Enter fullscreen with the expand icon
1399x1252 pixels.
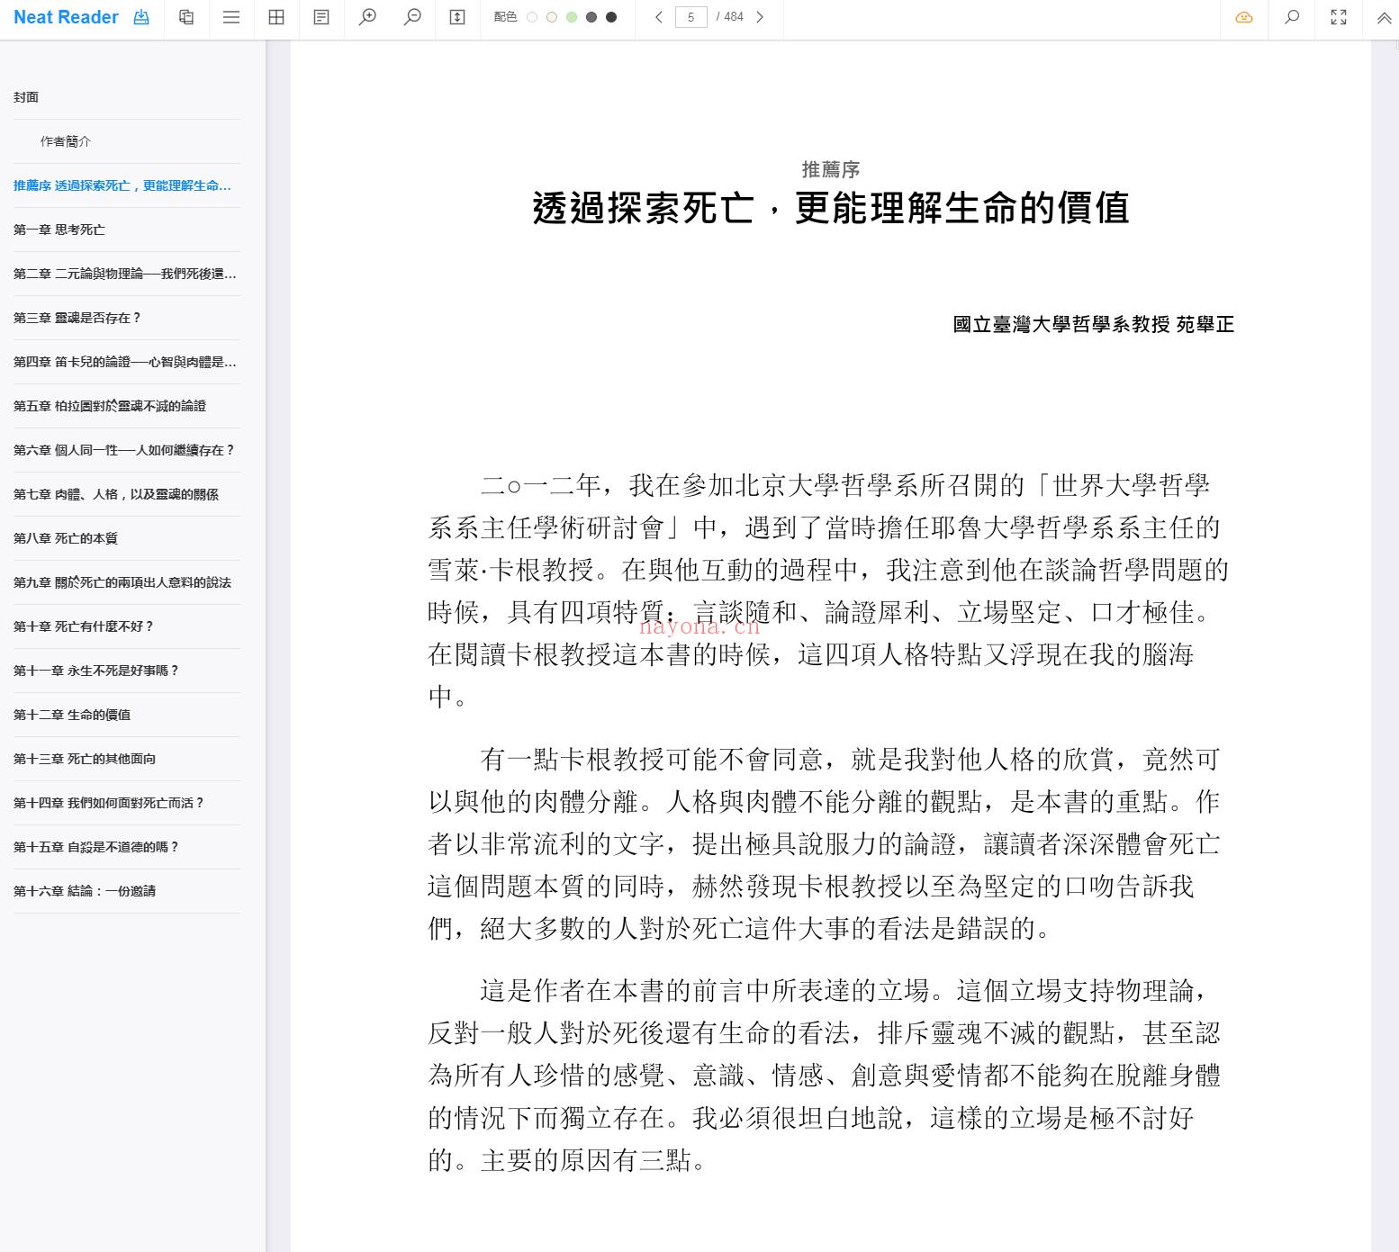point(1339,17)
